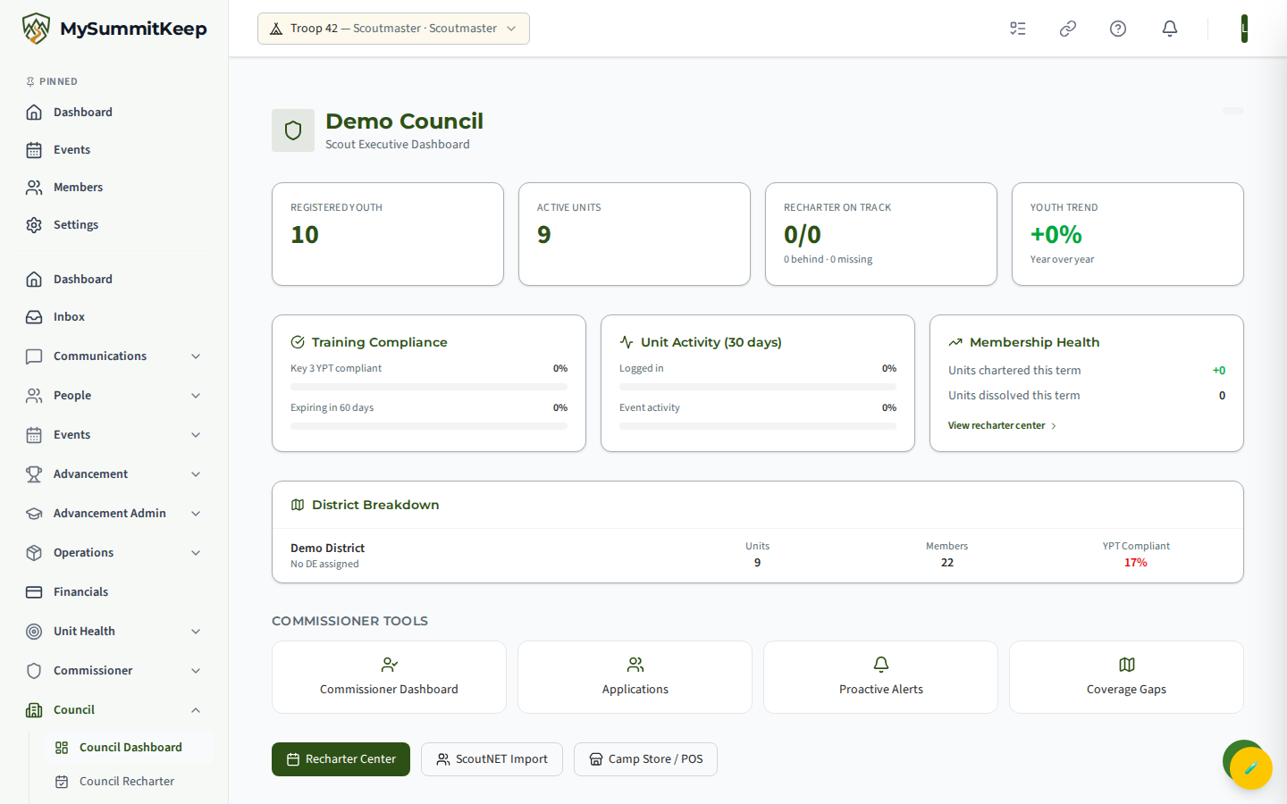Image resolution: width=1287 pixels, height=804 pixels.
Task: Open the Inbox menu item
Action: [114, 317]
